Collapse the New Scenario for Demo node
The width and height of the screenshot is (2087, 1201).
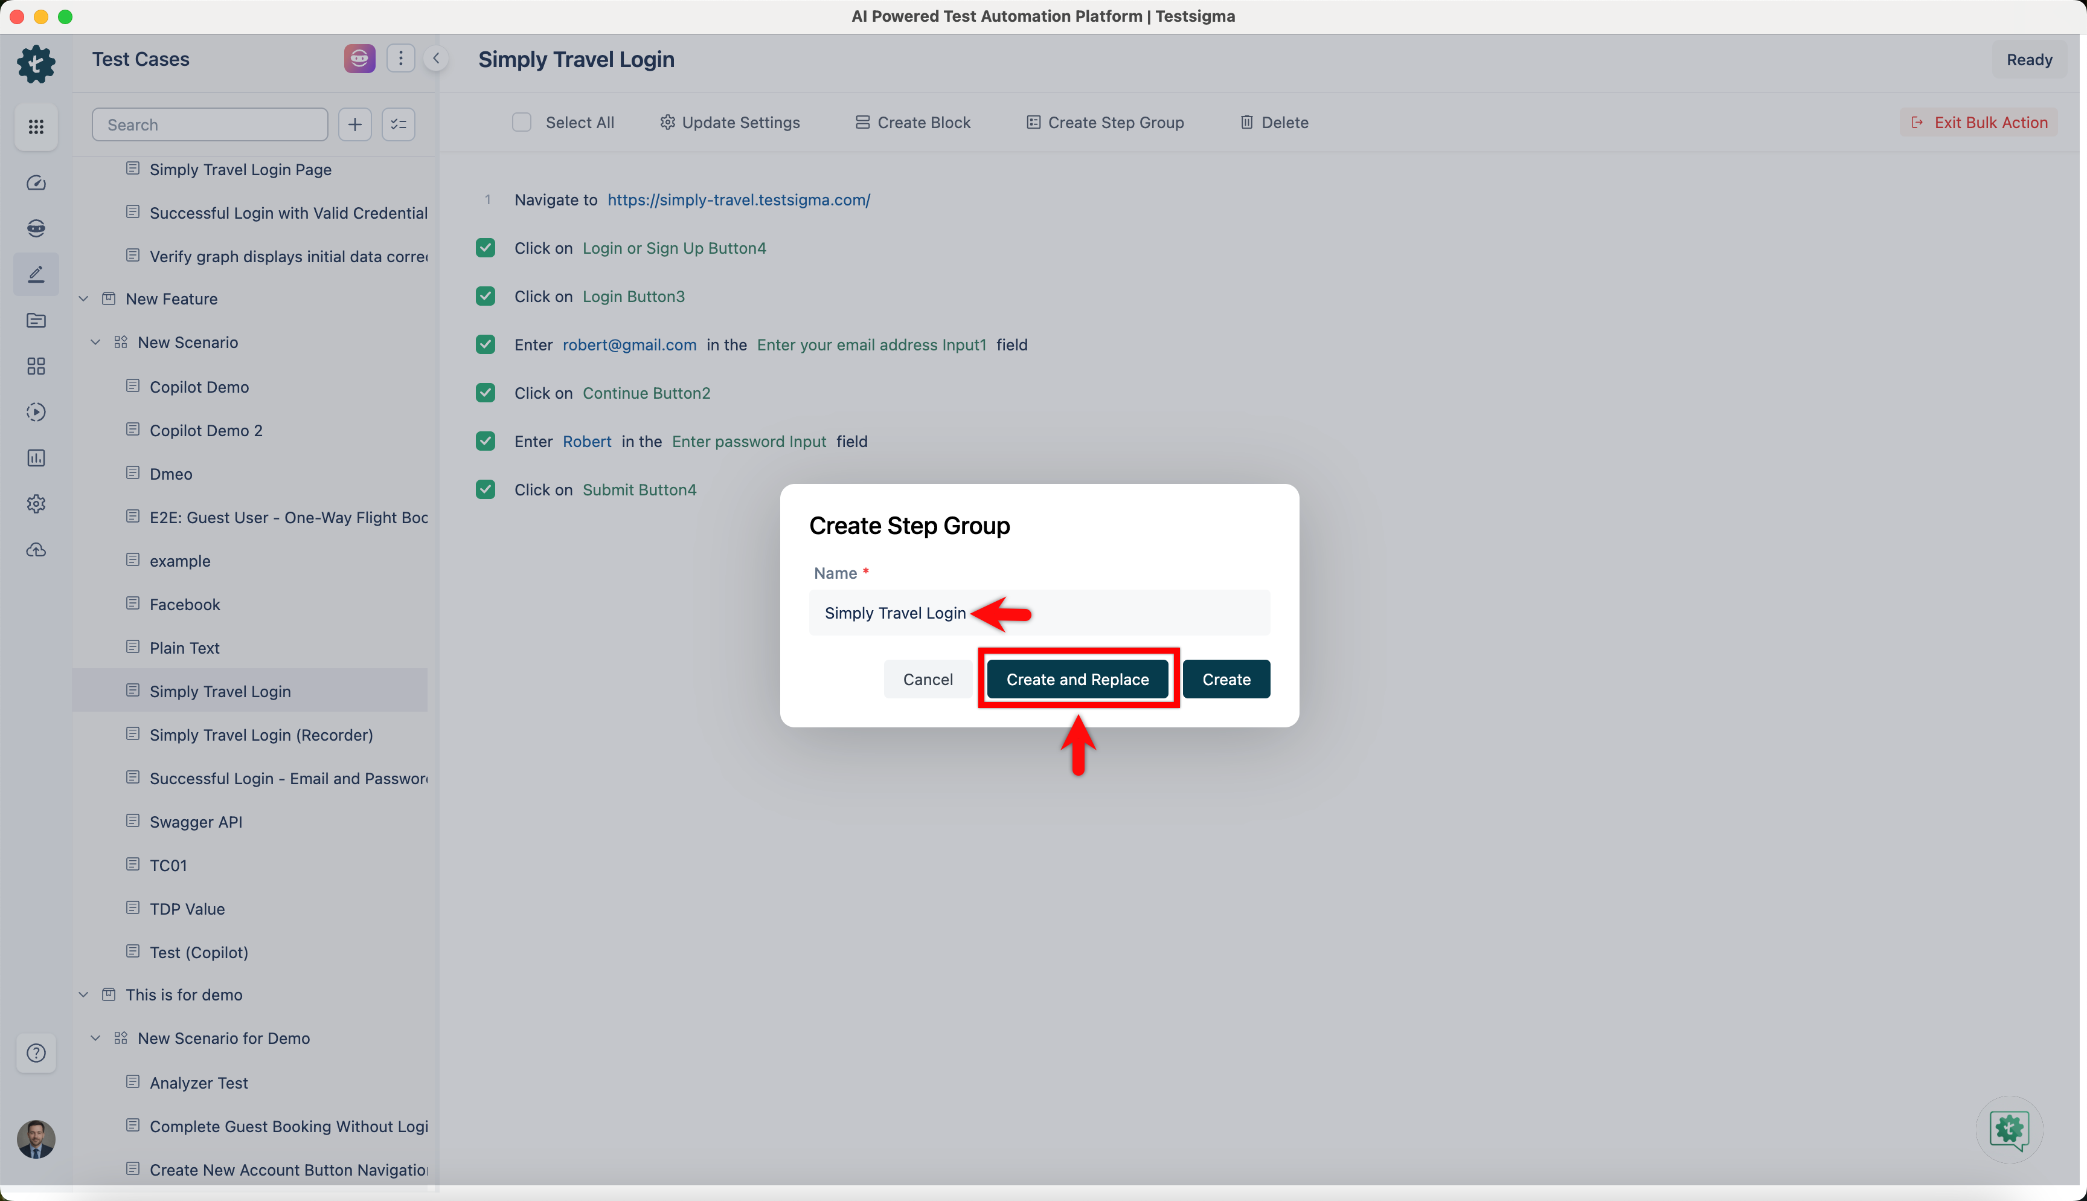click(95, 1038)
